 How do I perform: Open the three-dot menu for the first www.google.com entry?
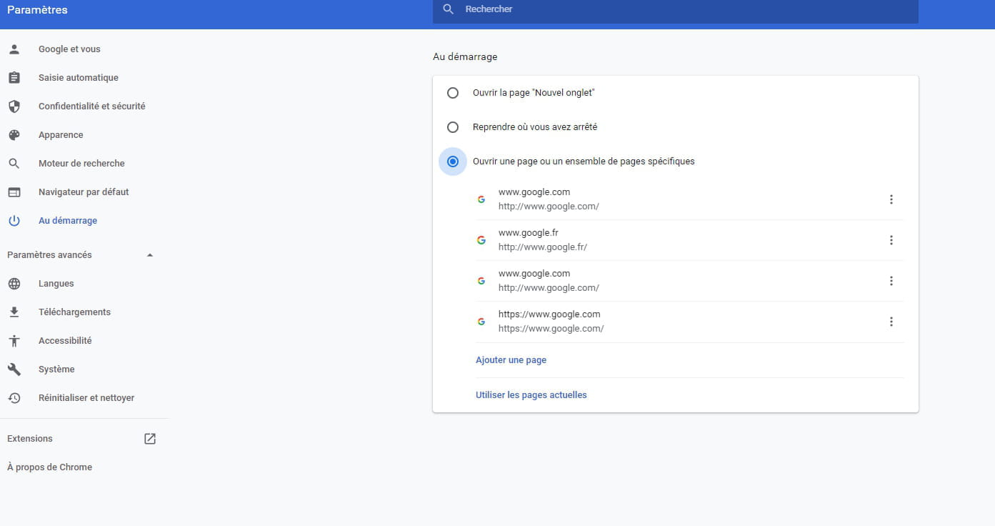point(891,199)
